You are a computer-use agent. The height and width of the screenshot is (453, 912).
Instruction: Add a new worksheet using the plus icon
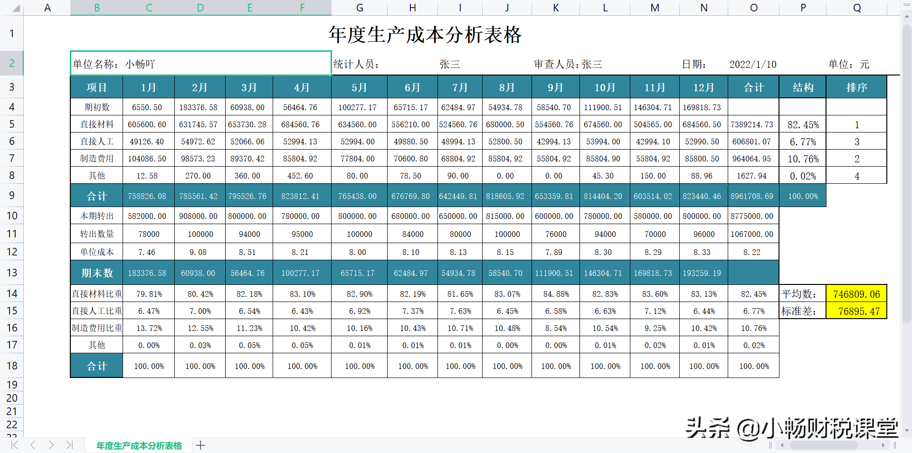tap(200, 445)
